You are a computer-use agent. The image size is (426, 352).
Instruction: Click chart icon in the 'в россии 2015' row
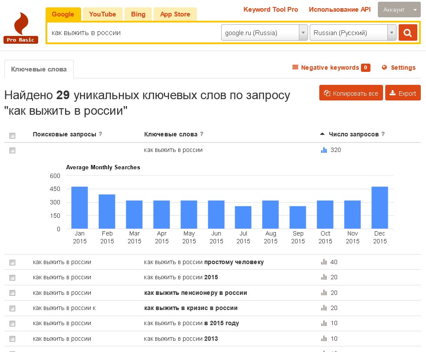324,277
